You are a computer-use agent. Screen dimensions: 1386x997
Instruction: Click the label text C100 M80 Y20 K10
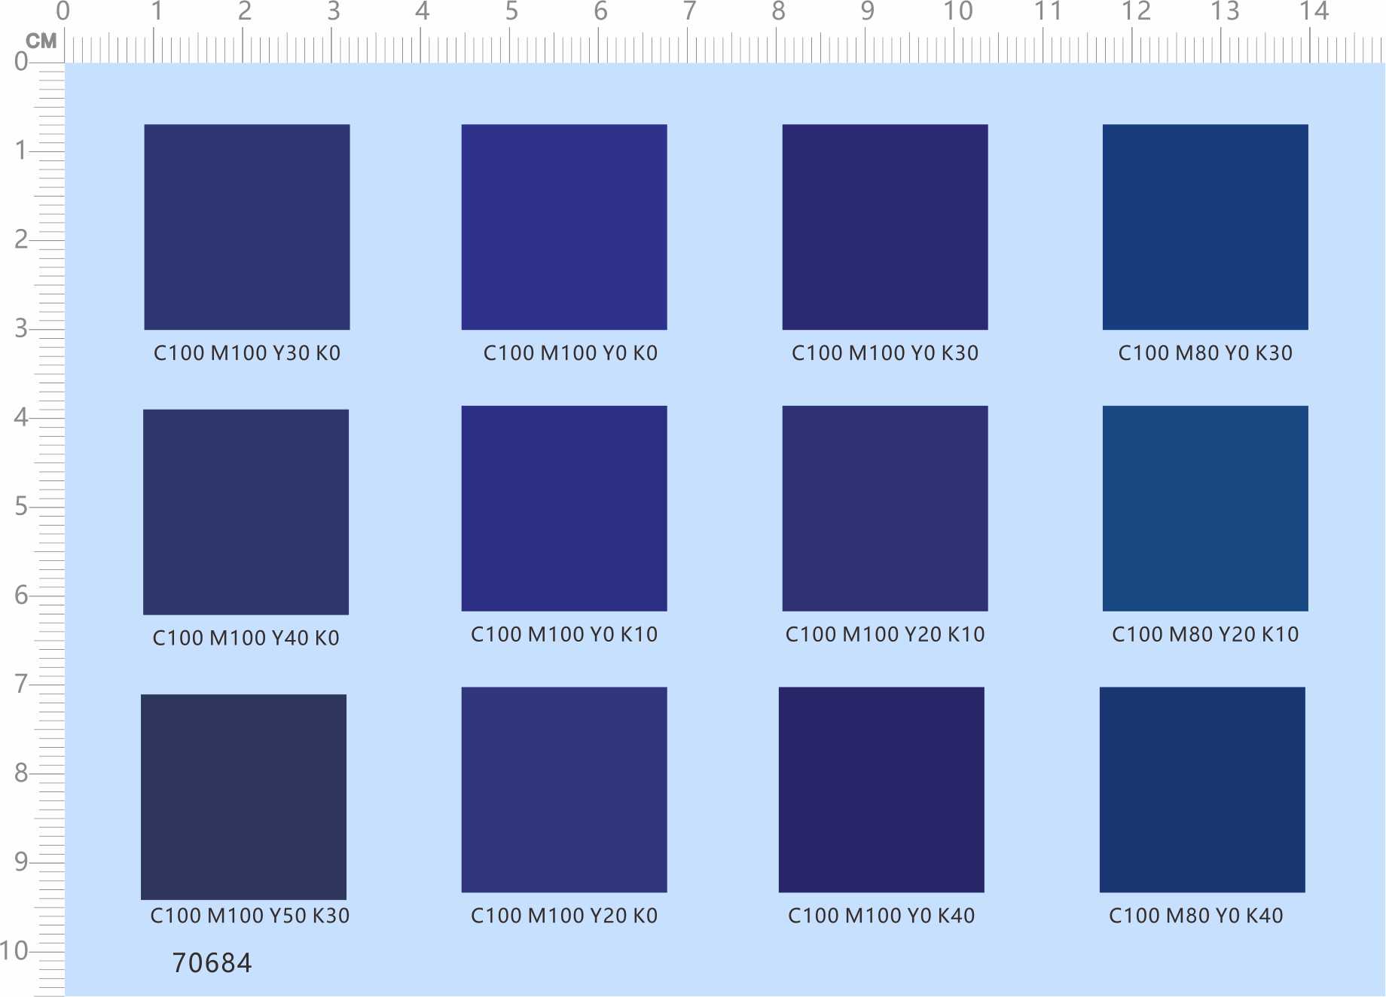click(1205, 635)
